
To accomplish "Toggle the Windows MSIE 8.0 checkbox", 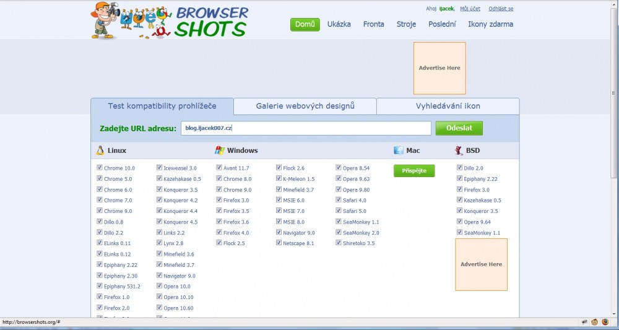I will [279, 222].
